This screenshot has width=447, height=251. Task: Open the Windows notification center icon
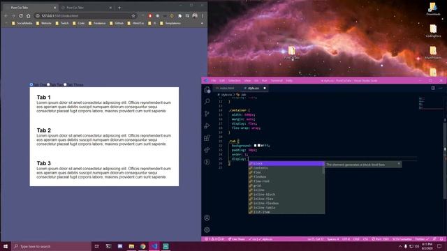(x=439, y=246)
